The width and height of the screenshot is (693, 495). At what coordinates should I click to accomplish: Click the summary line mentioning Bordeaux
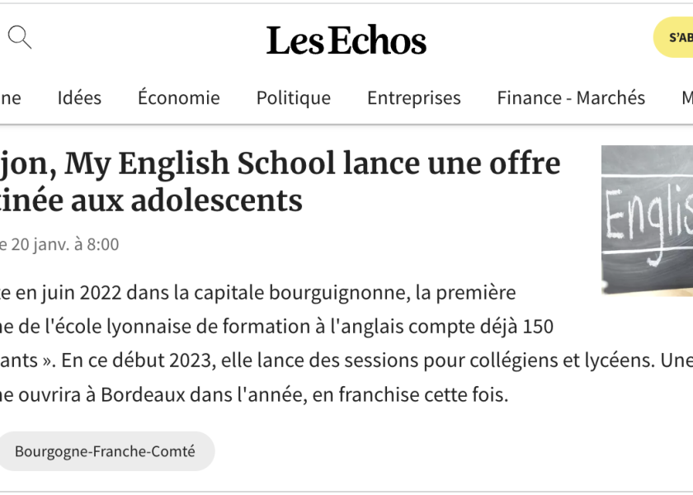point(256,394)
